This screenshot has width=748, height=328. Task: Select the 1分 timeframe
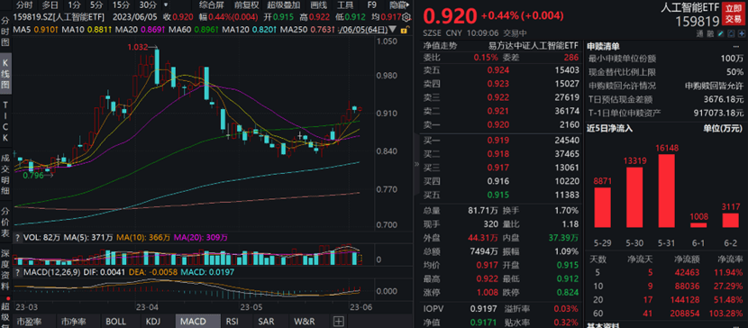(74, 5)
